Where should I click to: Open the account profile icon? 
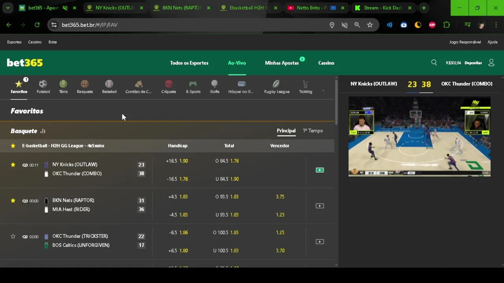click(x=491, y=62)
